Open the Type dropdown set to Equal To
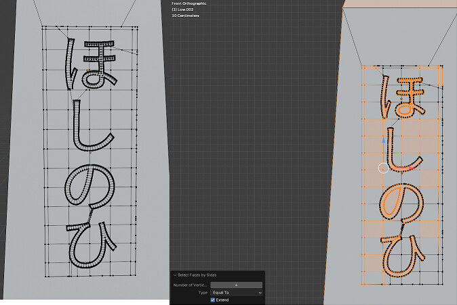 [x=236, y=293]
